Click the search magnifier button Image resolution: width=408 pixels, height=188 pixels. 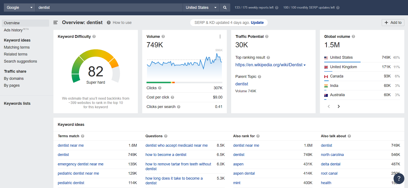[225, 7]
